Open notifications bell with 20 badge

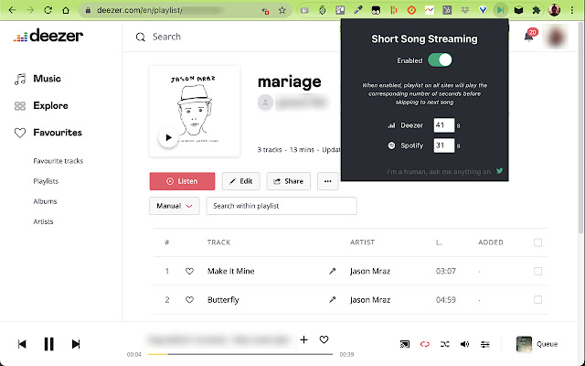(x=530, y=36)
